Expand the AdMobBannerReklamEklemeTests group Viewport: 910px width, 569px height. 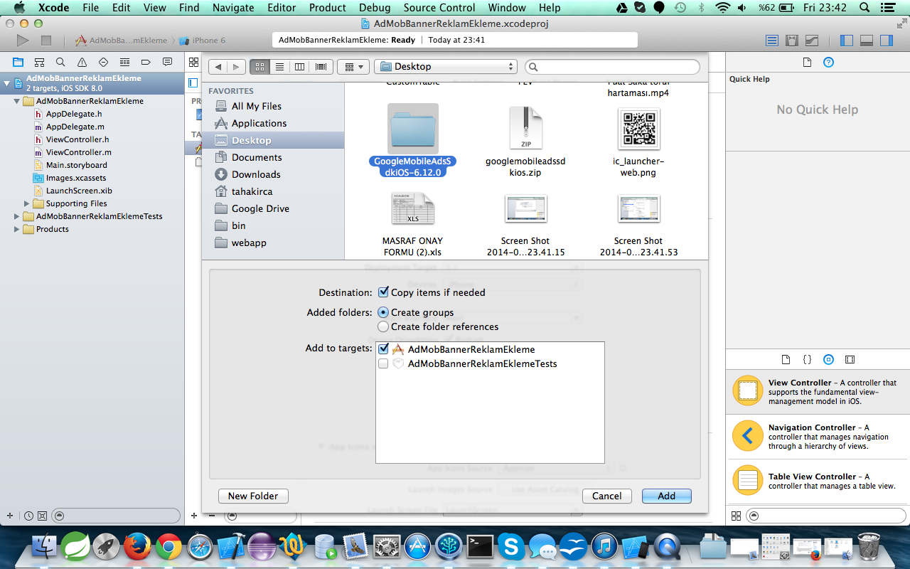point(17,216)
